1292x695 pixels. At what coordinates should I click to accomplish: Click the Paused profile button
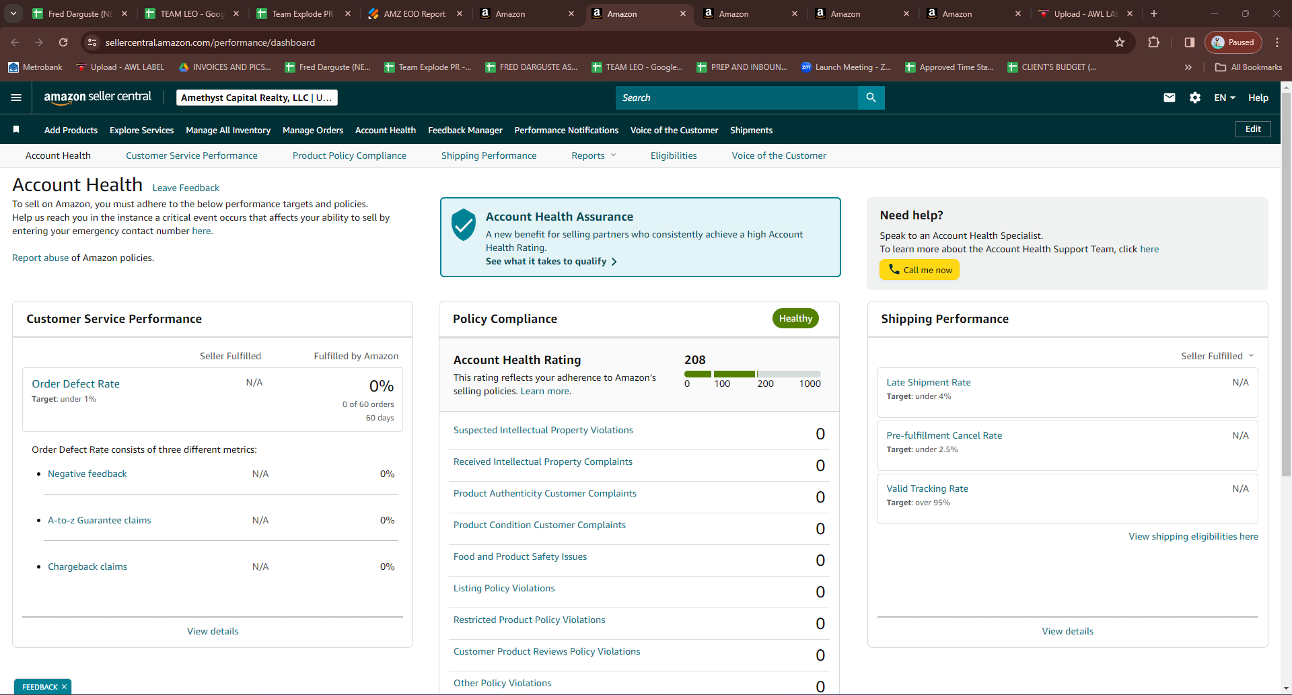point(1233,42)
